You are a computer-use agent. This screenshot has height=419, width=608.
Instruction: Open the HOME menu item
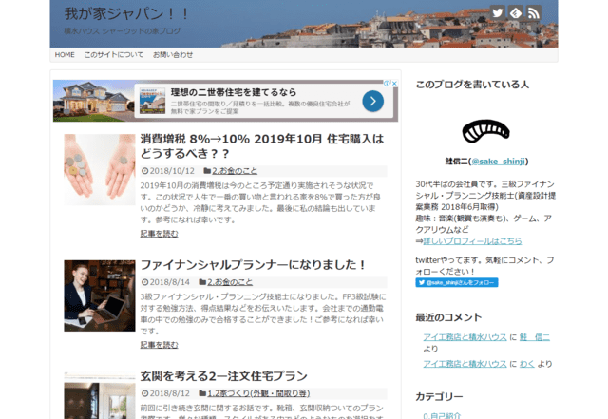pyautogui.click(x=65, y=55)
